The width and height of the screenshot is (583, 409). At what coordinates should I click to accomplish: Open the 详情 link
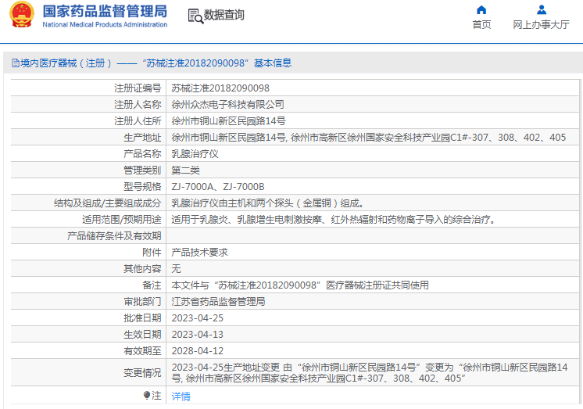[181, 396]
